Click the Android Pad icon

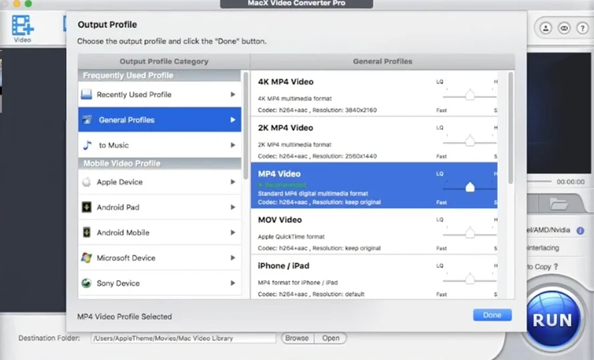coord(86,207)
